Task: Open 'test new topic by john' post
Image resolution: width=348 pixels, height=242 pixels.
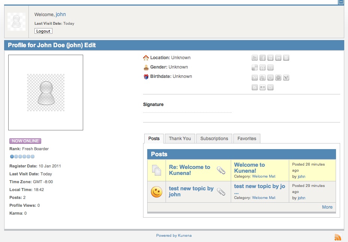Action: (191, 191)
